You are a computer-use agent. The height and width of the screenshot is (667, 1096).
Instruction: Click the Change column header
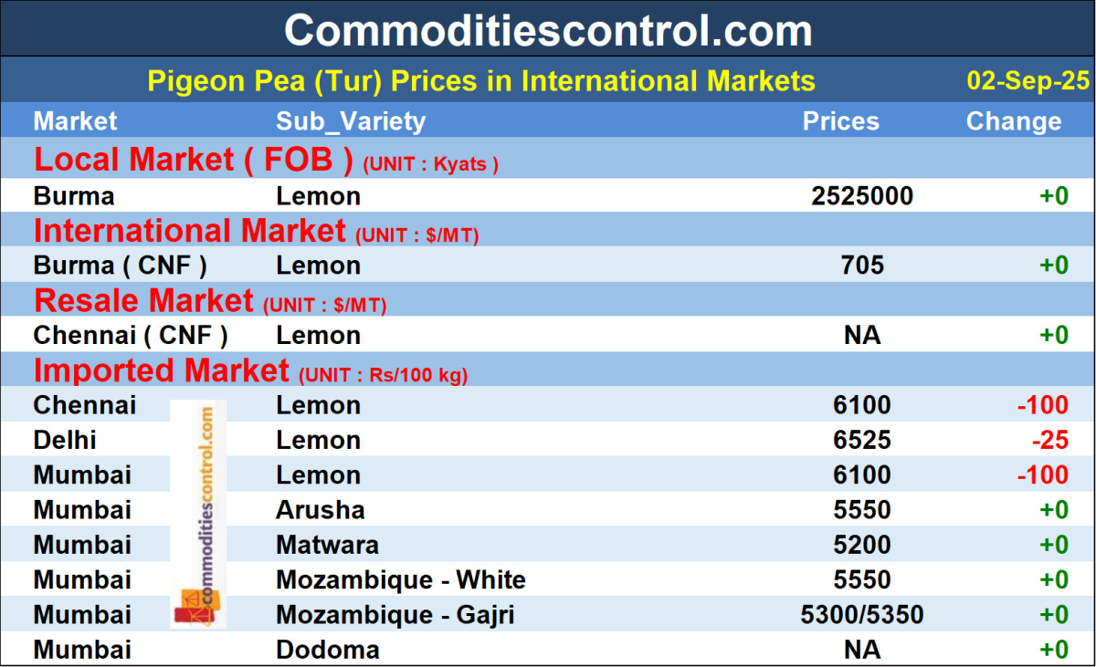1013,121
